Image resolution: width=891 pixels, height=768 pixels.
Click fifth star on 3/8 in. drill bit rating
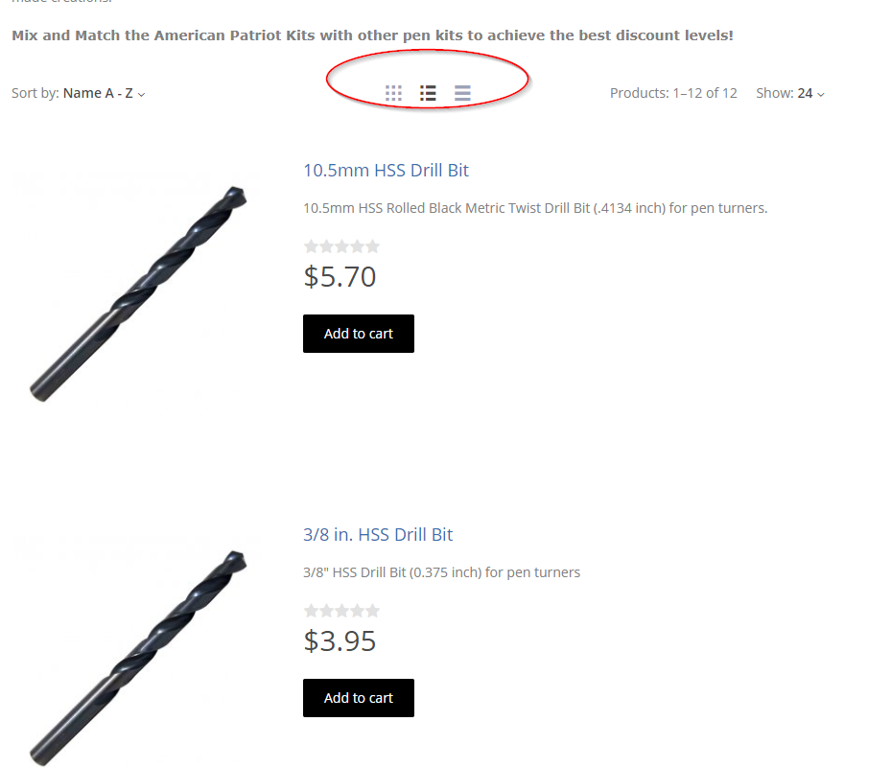373,611
